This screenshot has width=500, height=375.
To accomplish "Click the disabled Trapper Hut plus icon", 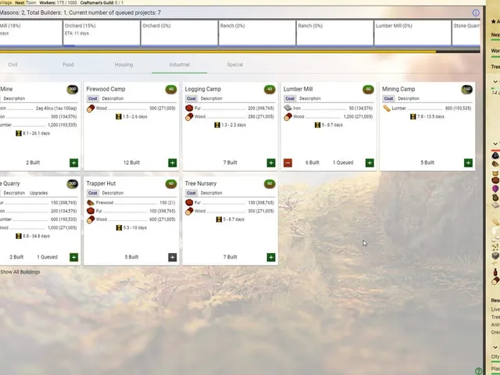I will tap(172, 257).
